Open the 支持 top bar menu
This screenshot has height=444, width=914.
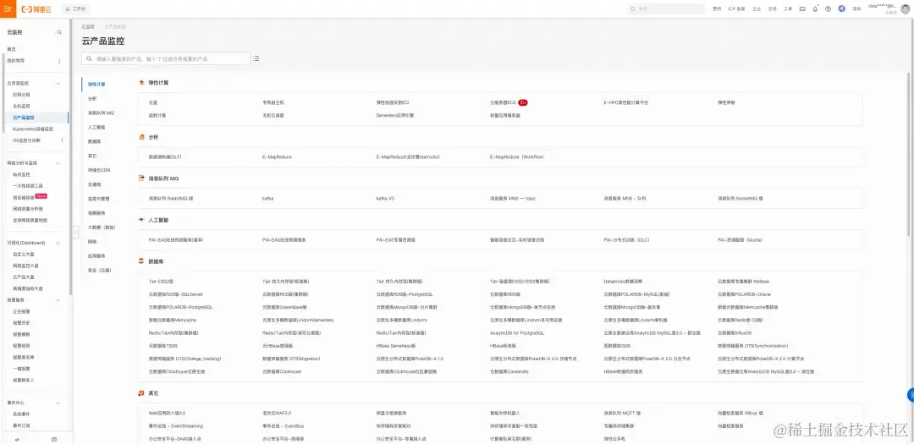773,9
